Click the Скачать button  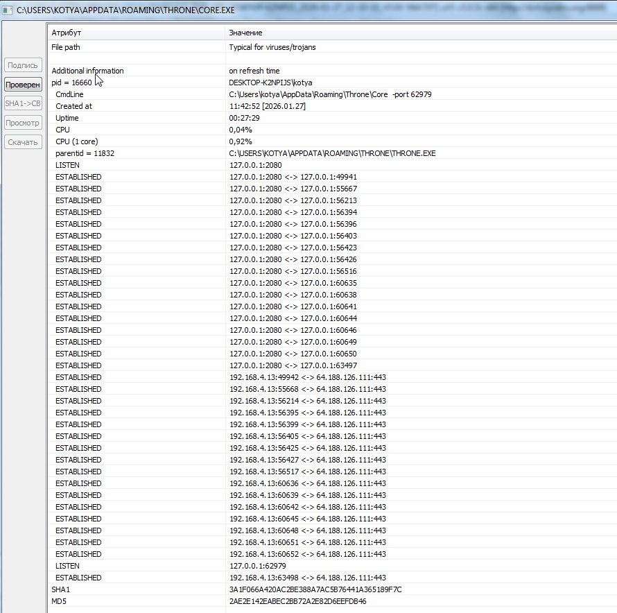pos(23,142)
